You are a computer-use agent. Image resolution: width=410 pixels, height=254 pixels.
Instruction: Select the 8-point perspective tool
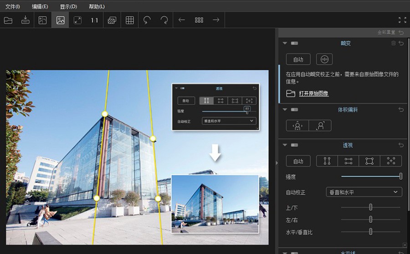point(391,161)
